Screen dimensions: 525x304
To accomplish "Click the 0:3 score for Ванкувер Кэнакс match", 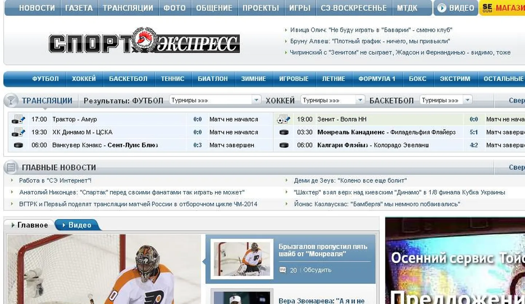I will 197,145.
